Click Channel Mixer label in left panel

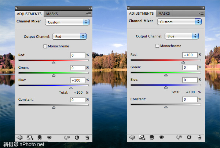29,21
